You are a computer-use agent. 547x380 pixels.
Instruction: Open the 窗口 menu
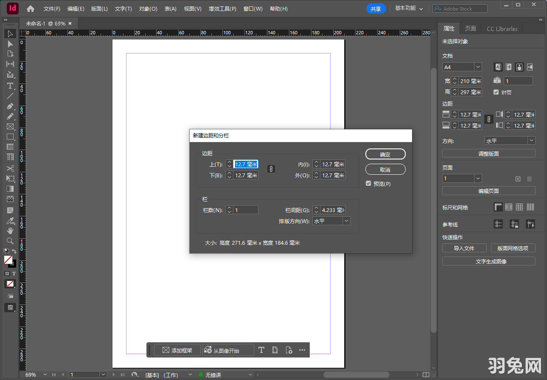click(x=253, y=8)
